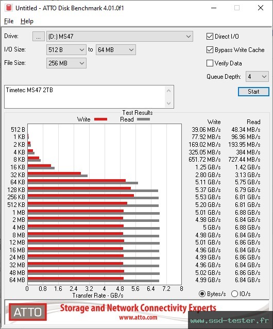Viewport: 273px width, 329px height.
Task: Click the 2 KB read value 193.95 MB/s
Action: pos(244,145)
